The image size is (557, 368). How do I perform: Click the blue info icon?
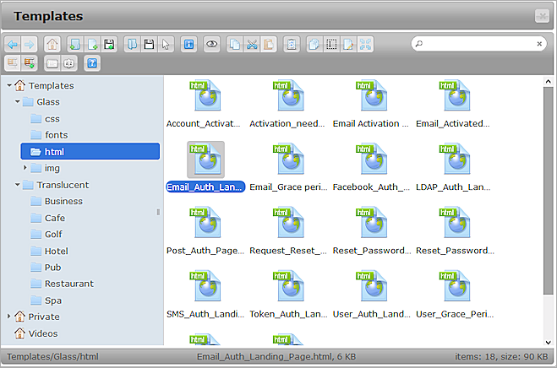tap(188, 44)
